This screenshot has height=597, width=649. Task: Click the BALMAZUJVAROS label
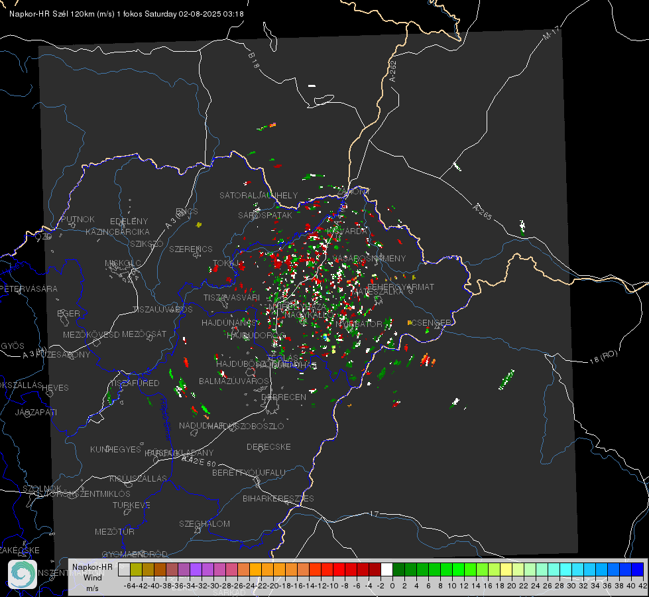point(234,381)
